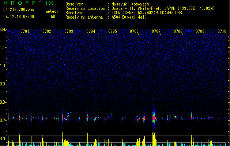Screen dimensions: 230x146
Task: Click the 0703 time marker
Action: (x=69, y=31)
